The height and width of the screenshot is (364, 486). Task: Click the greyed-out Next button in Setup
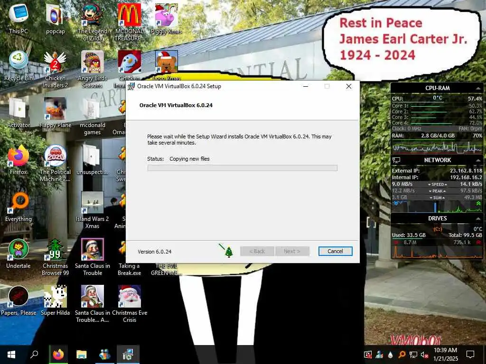point(292,251)
